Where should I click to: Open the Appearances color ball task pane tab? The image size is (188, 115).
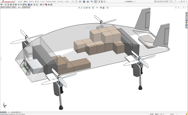(x=186, y=23)
